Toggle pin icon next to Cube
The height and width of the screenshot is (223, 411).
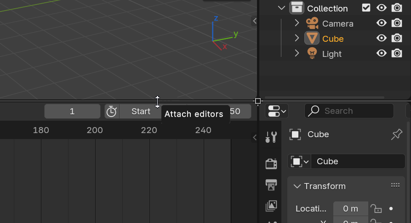tap(397, 134)
